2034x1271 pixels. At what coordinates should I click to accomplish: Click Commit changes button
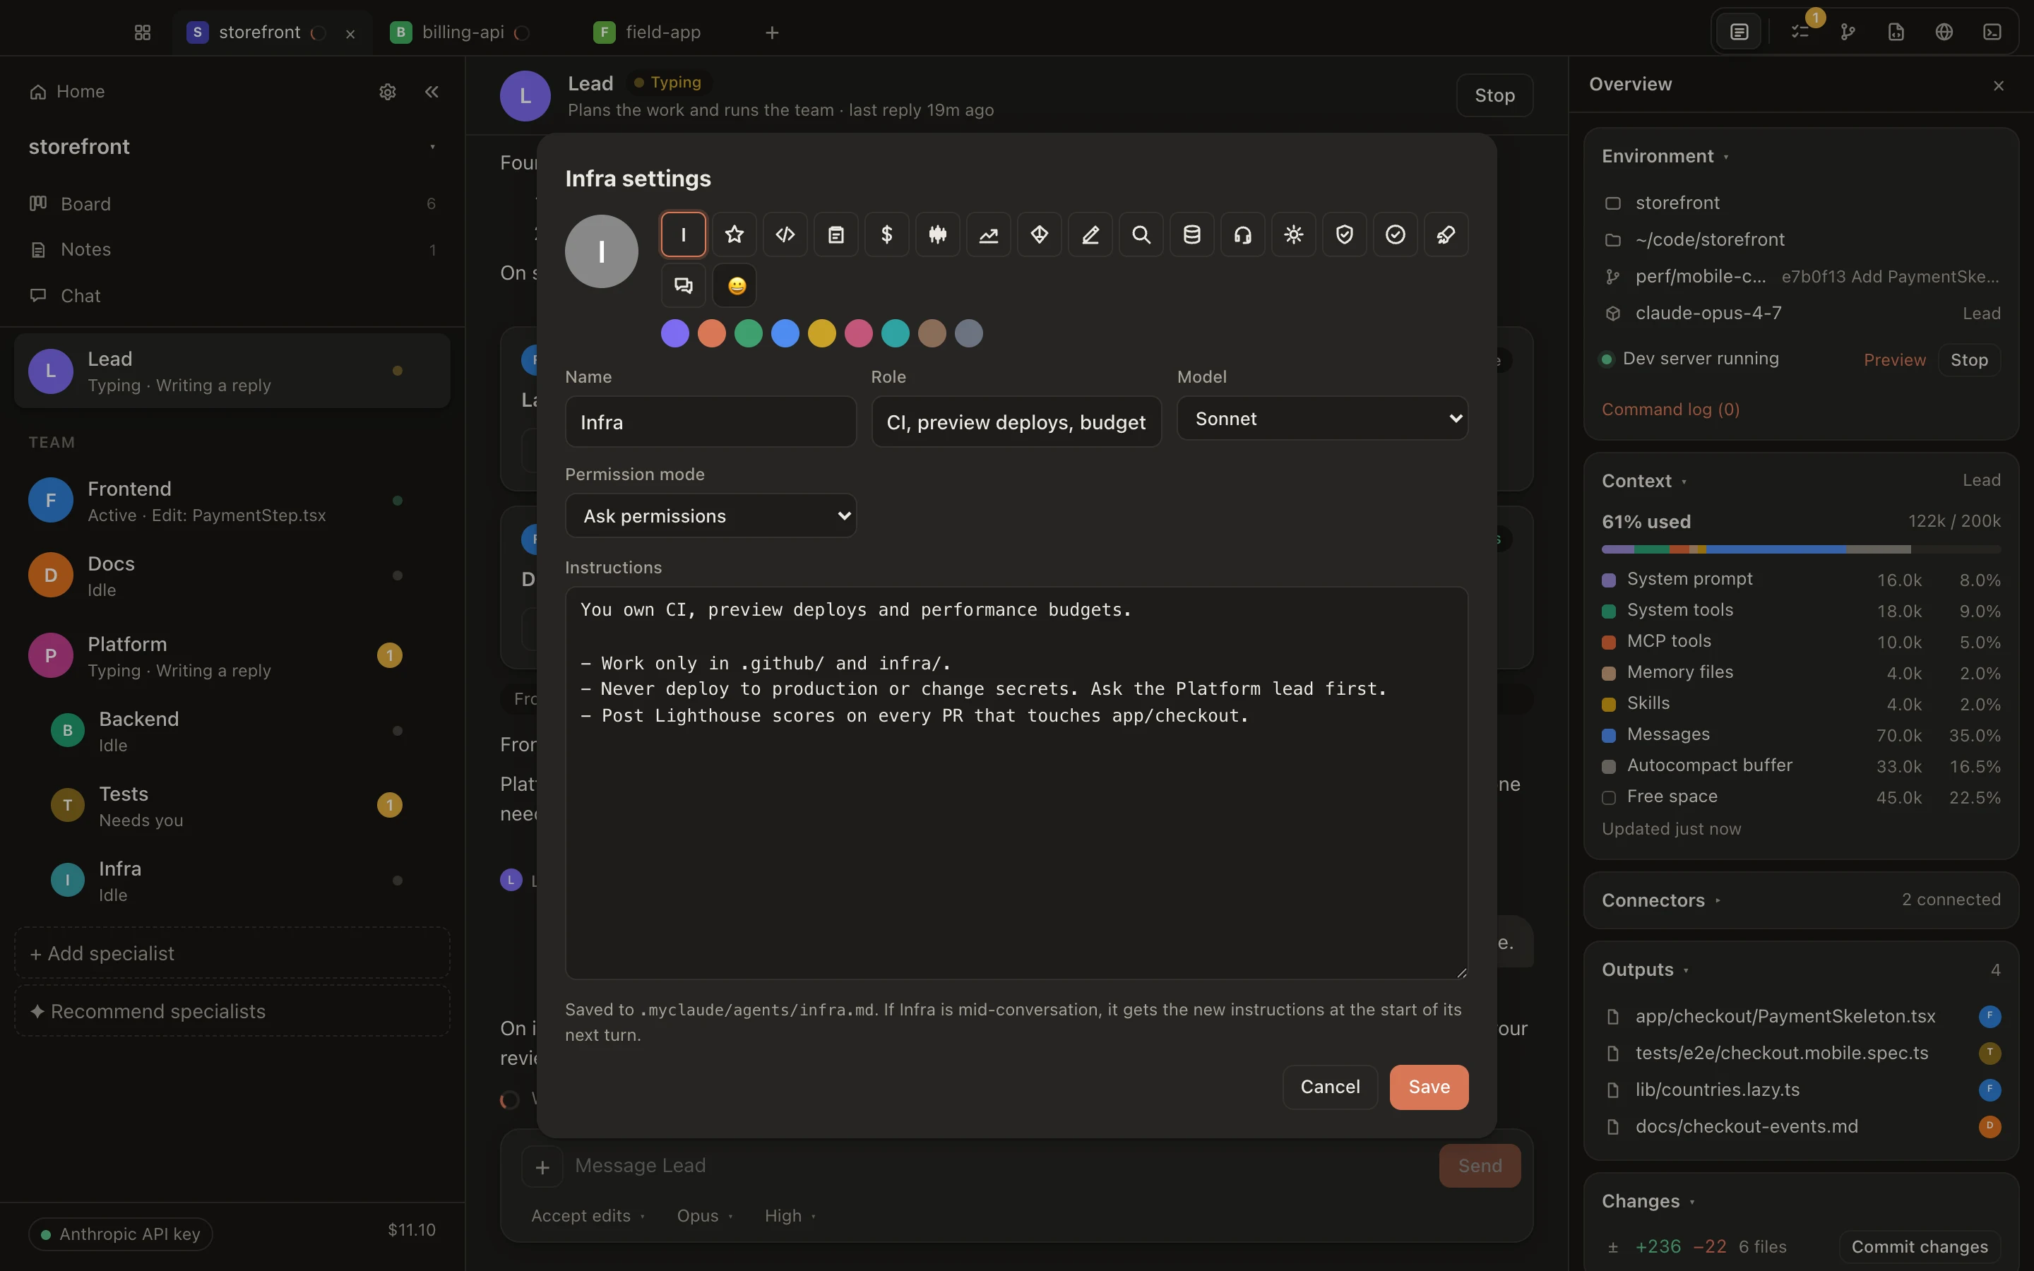pyautogui.click(x=1920, y=1246)
